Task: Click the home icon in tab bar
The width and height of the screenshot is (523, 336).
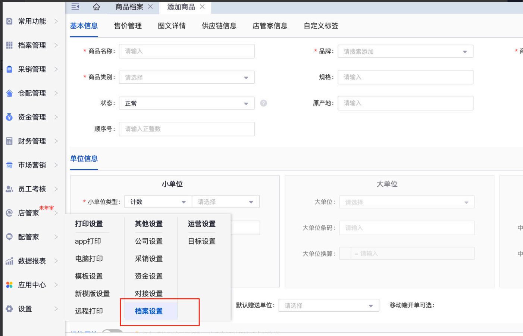Action: click(x=96, y=7)
